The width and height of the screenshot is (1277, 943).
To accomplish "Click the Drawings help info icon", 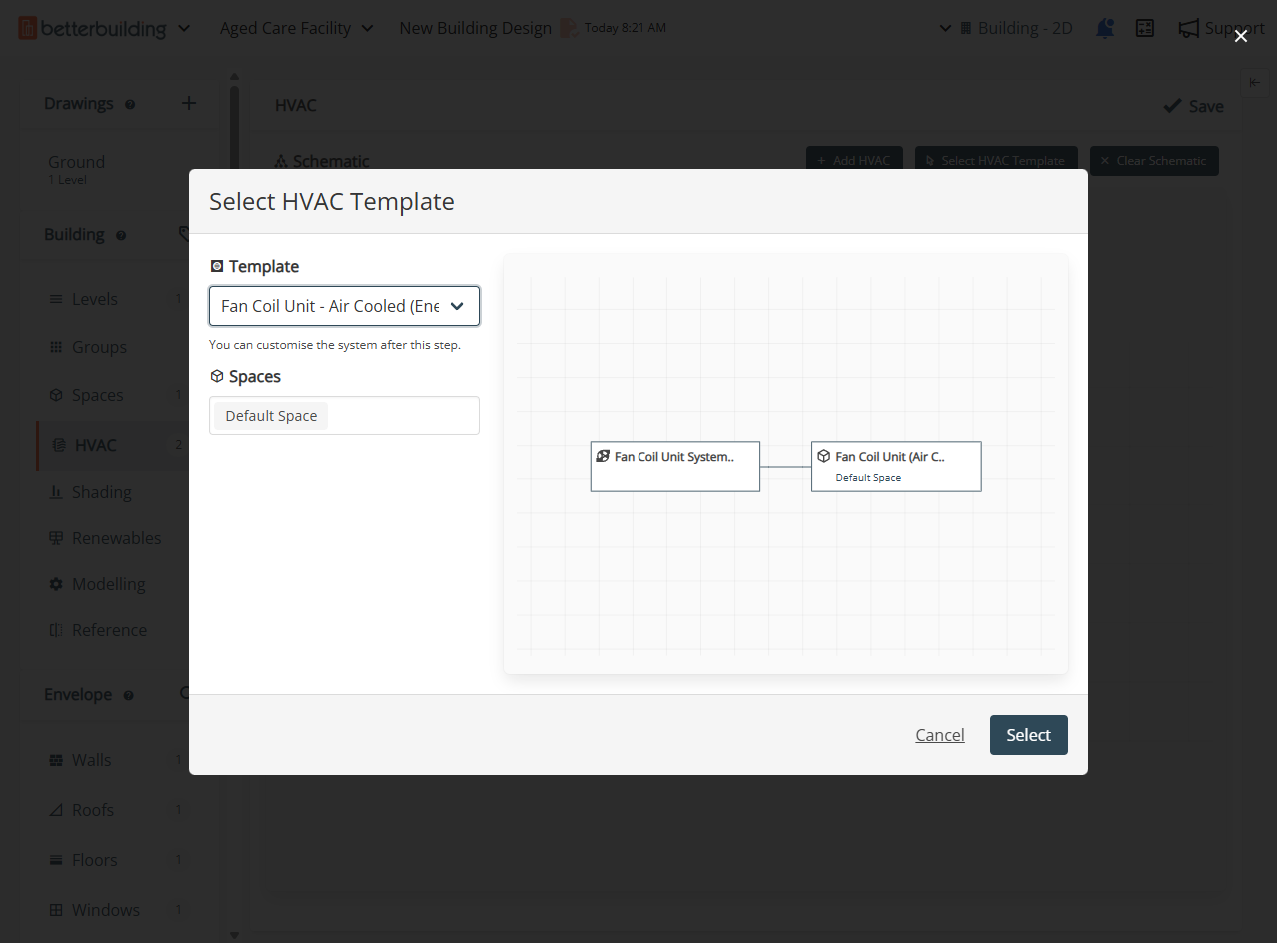I will (x=130, y=104).
